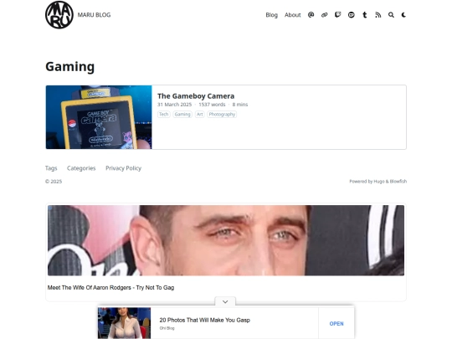Click the 8 mins reading time

coord(240,105)
